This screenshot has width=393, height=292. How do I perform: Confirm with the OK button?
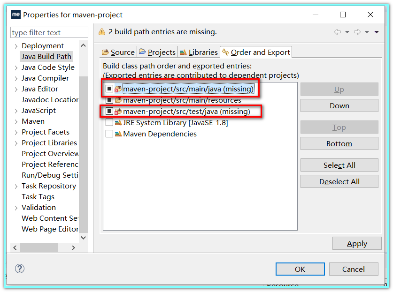click(300, 269)
